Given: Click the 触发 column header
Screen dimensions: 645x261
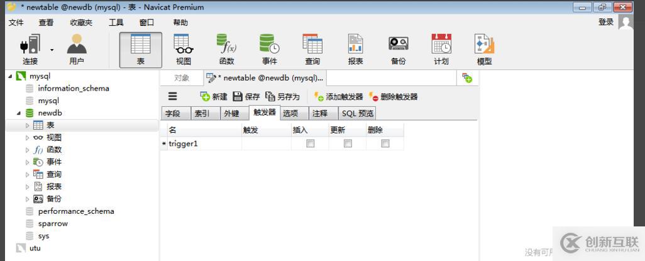Looking at the screenshot, I should [266, 130].
